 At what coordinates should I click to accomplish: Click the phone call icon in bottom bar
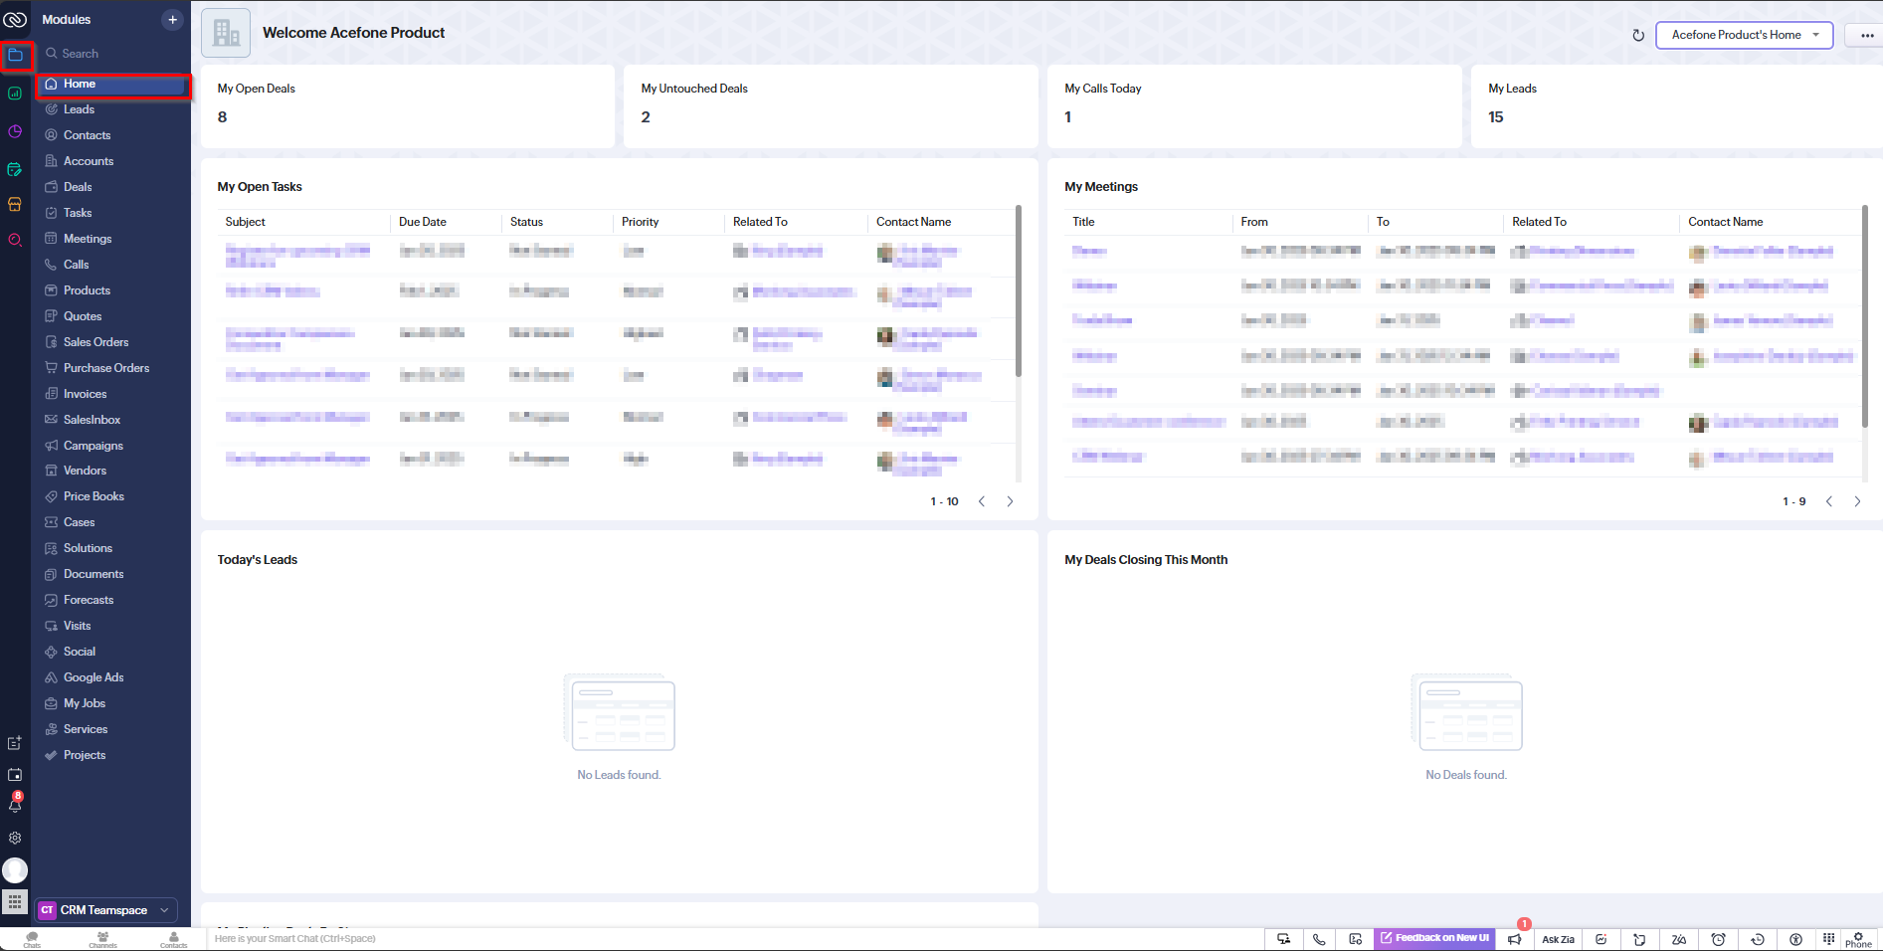1319,939
